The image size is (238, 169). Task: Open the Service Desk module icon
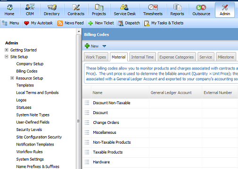pyautogui.click(x=124, y=7)
